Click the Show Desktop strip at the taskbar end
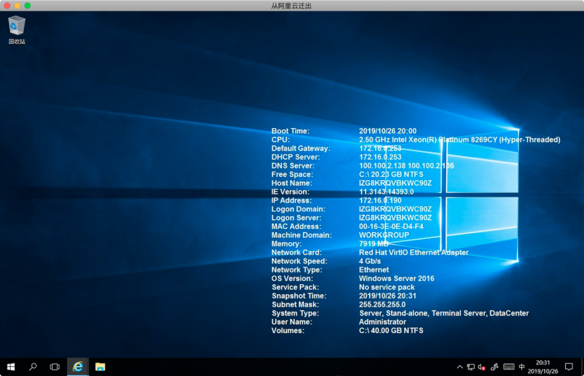Image resolution: width=584 pixels, height=376 pixels. [x=582, y=366]
